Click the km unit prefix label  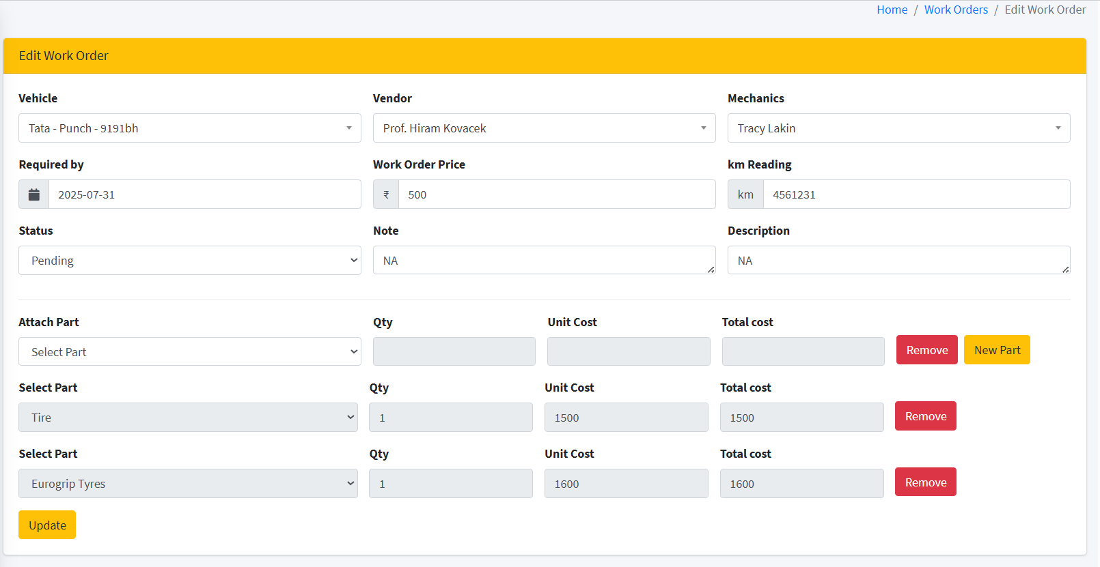pyautogui.click(x=745, y=194)
